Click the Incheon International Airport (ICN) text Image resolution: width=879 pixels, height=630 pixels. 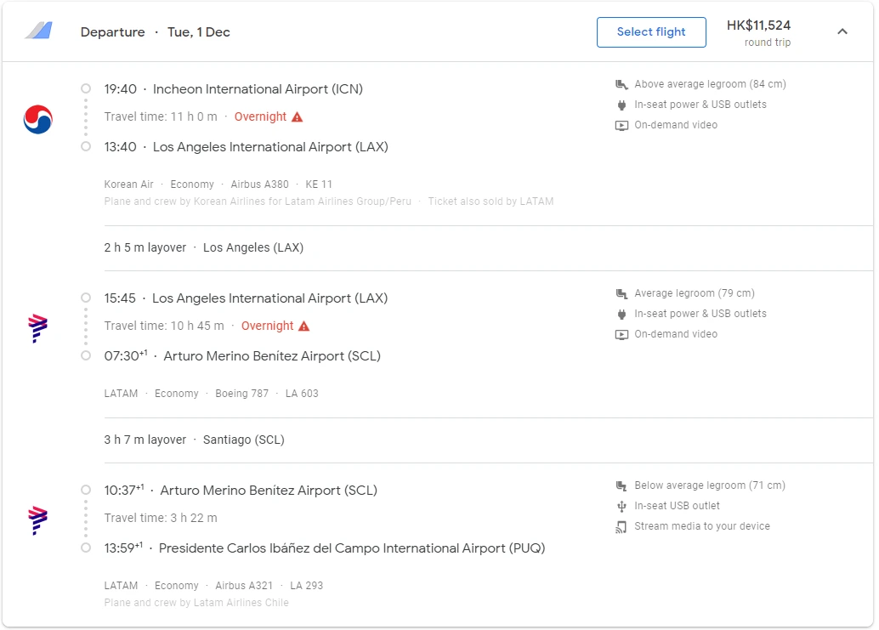(x=258, y=89)
